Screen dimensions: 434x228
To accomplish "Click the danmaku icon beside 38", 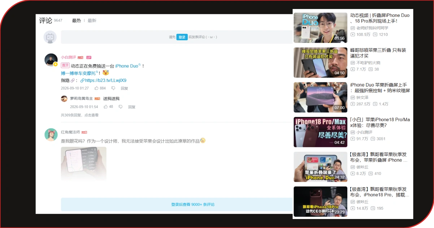I will pos(370,69).
